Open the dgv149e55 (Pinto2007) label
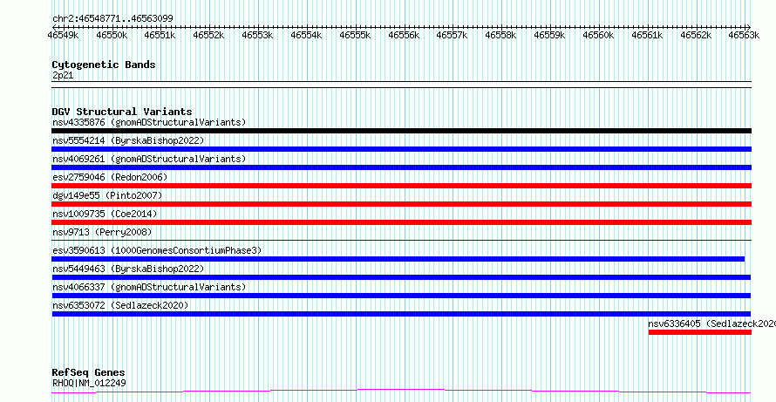Image resolution: width=776 pixels, height=402 pixels. pyautogui.click(x=107, y=195)
